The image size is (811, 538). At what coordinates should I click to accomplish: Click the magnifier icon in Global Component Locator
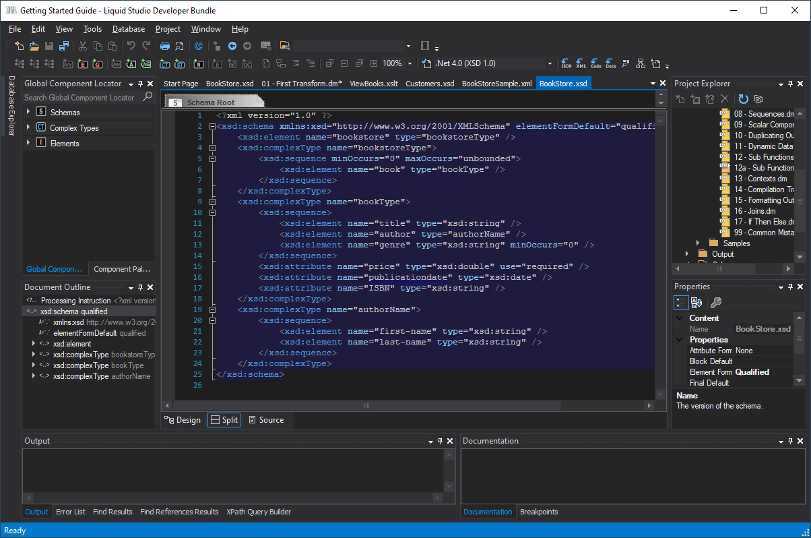[x=148, y=97]
